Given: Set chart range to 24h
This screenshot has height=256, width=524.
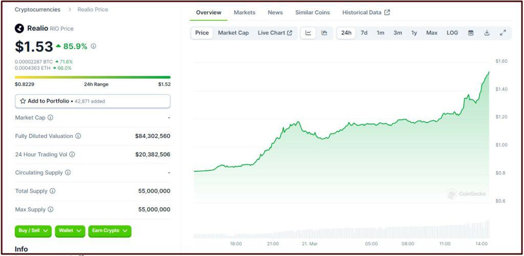Looking at the screenshot, I should (346, 33).
